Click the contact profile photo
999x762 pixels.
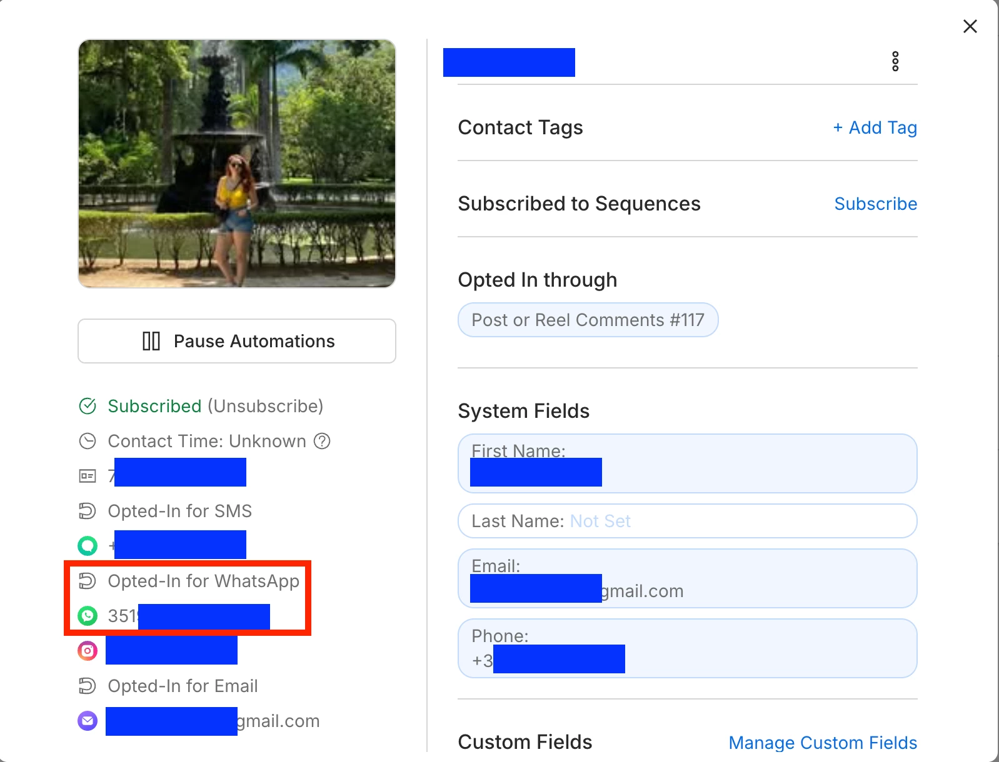[x=237, y=164]
